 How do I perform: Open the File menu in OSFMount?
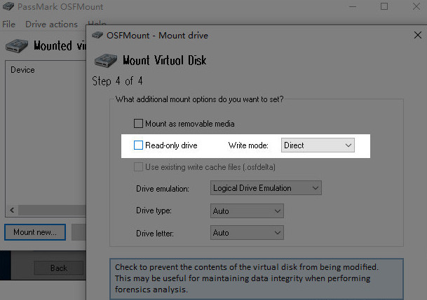coord(8,24)
